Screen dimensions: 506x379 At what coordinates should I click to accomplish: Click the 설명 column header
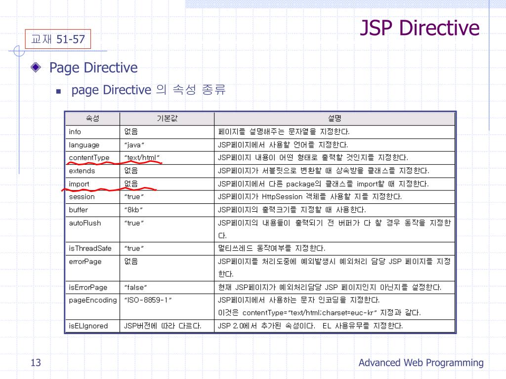pyautogui.click(x=335, y=118)
